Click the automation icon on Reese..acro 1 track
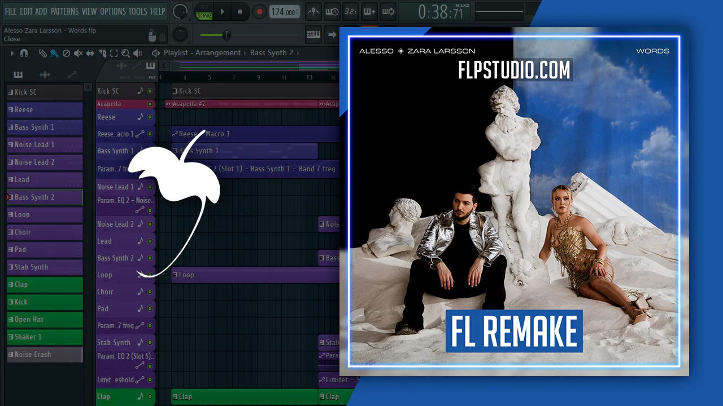 [x=140, y=134]
